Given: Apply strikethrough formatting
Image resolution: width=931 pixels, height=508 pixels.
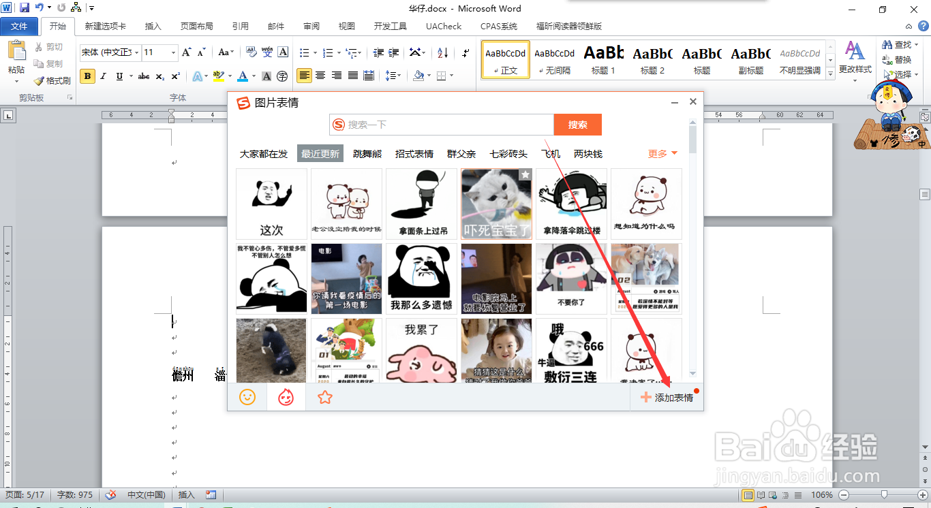Looking at the screenshot, I should [144, 76].
